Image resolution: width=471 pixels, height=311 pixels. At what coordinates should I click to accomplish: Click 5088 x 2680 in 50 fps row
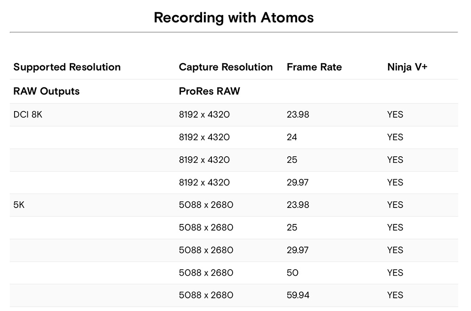[x=206, y=272]
